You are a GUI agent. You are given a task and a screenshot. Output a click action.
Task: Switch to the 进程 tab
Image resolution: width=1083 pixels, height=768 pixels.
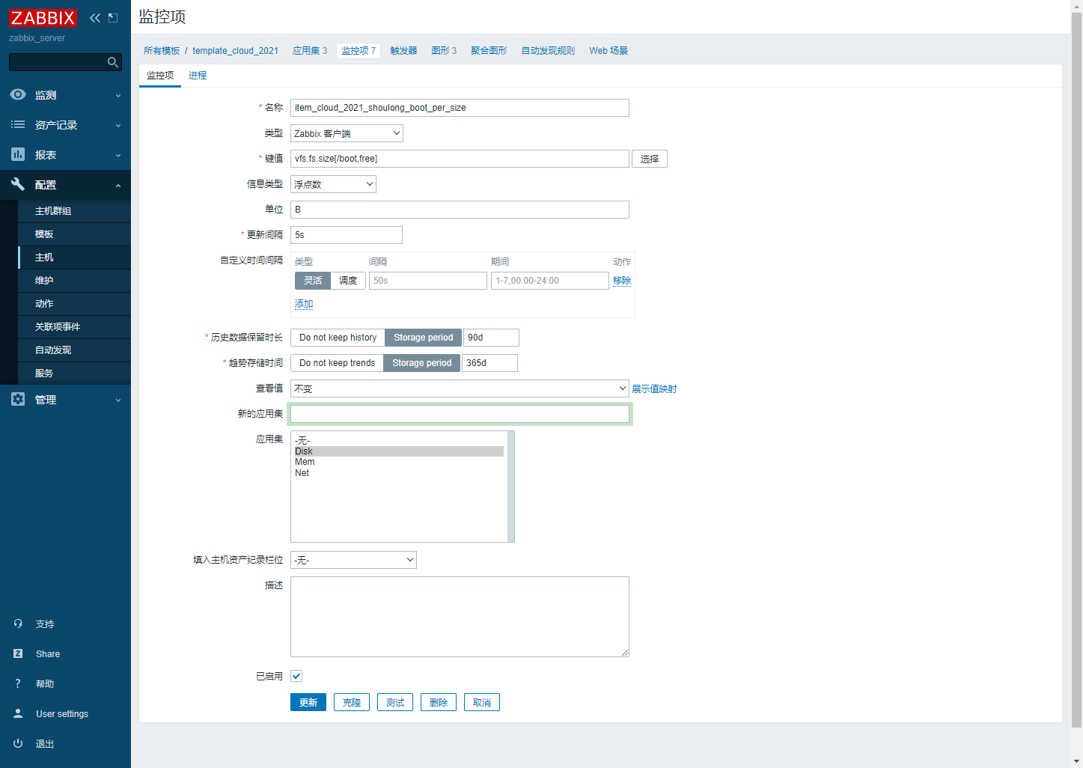click(x=198, y=76)
